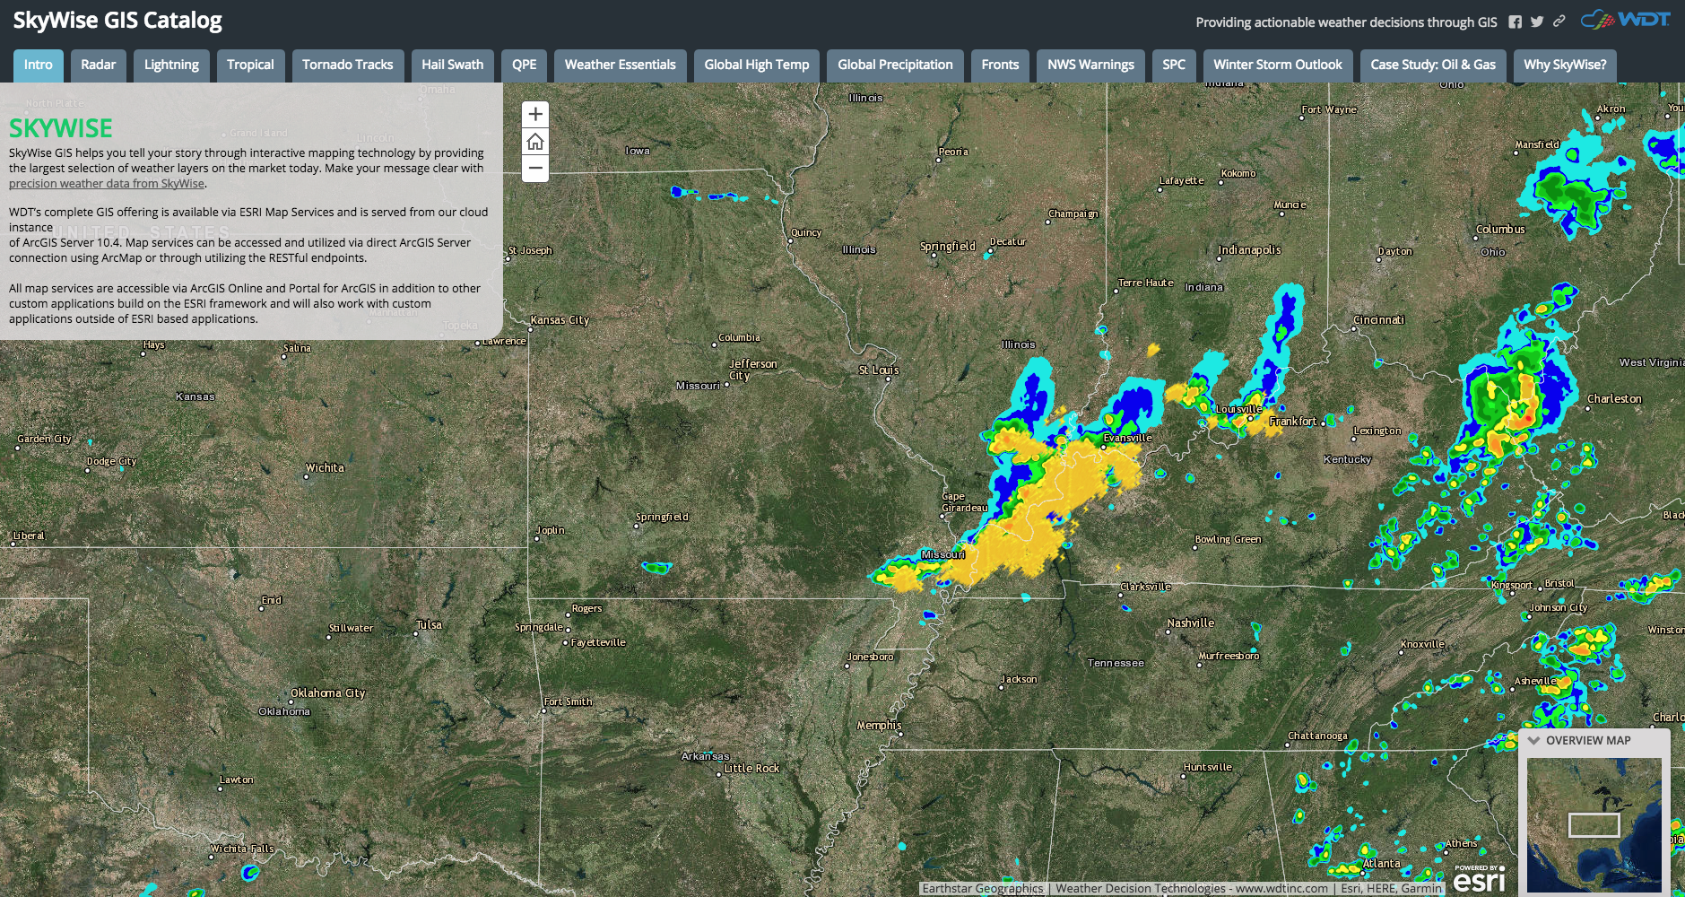The height and width of the screenshot is (897, 1685).
Task: Zoom in on the map
Action: pos(535,113)
